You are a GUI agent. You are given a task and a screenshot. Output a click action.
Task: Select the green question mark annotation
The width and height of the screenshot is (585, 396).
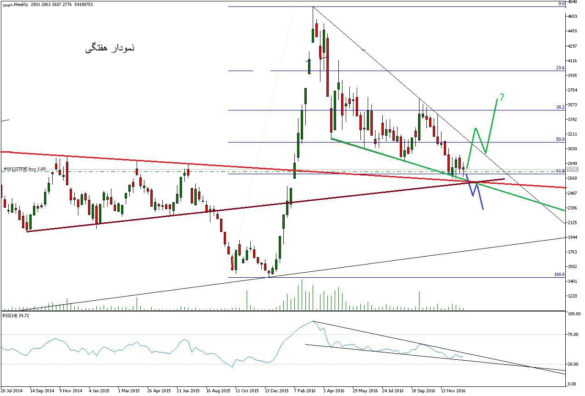pos(502,97)
